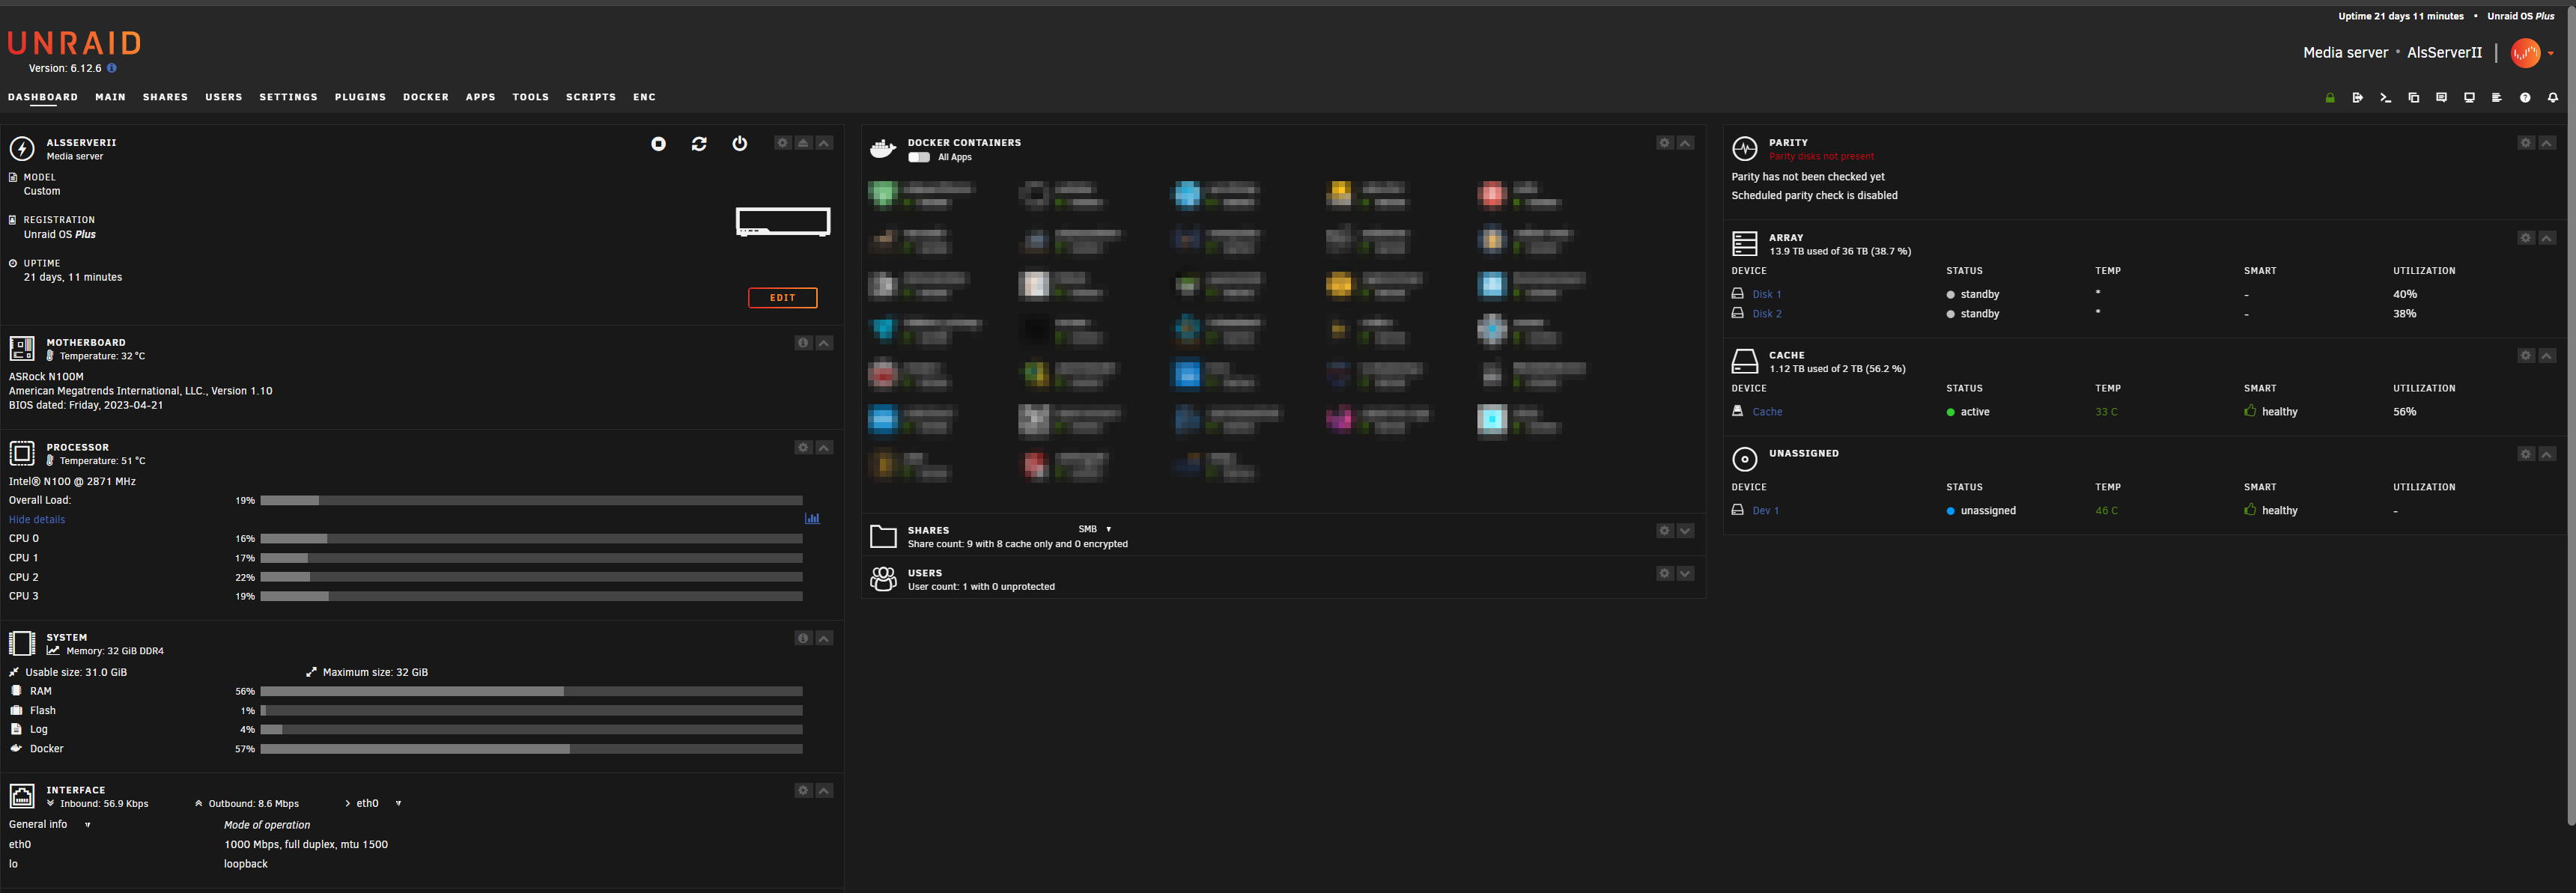
Task: Click the green padlock security icon
Action: 2330,97
